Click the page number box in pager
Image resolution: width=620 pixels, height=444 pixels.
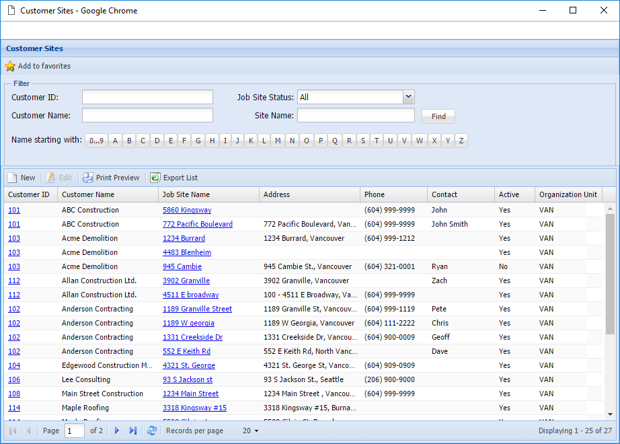coord(75,431)
